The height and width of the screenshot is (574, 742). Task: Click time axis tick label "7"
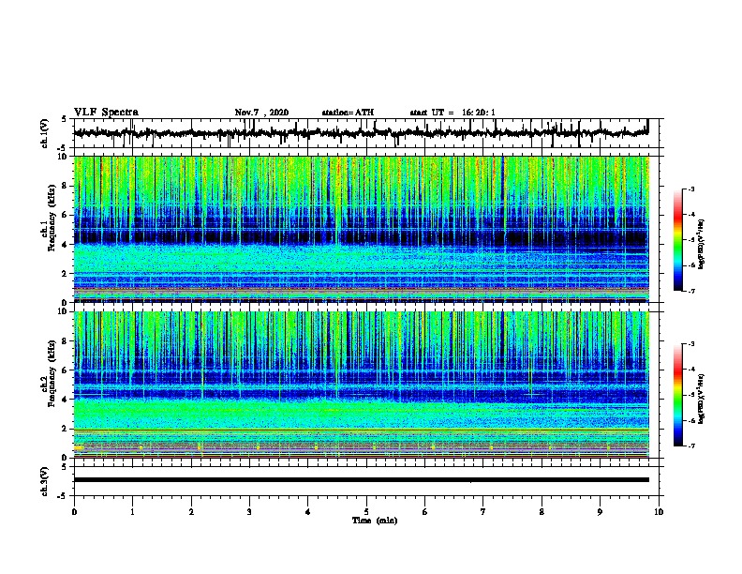[x=483, y=512]
